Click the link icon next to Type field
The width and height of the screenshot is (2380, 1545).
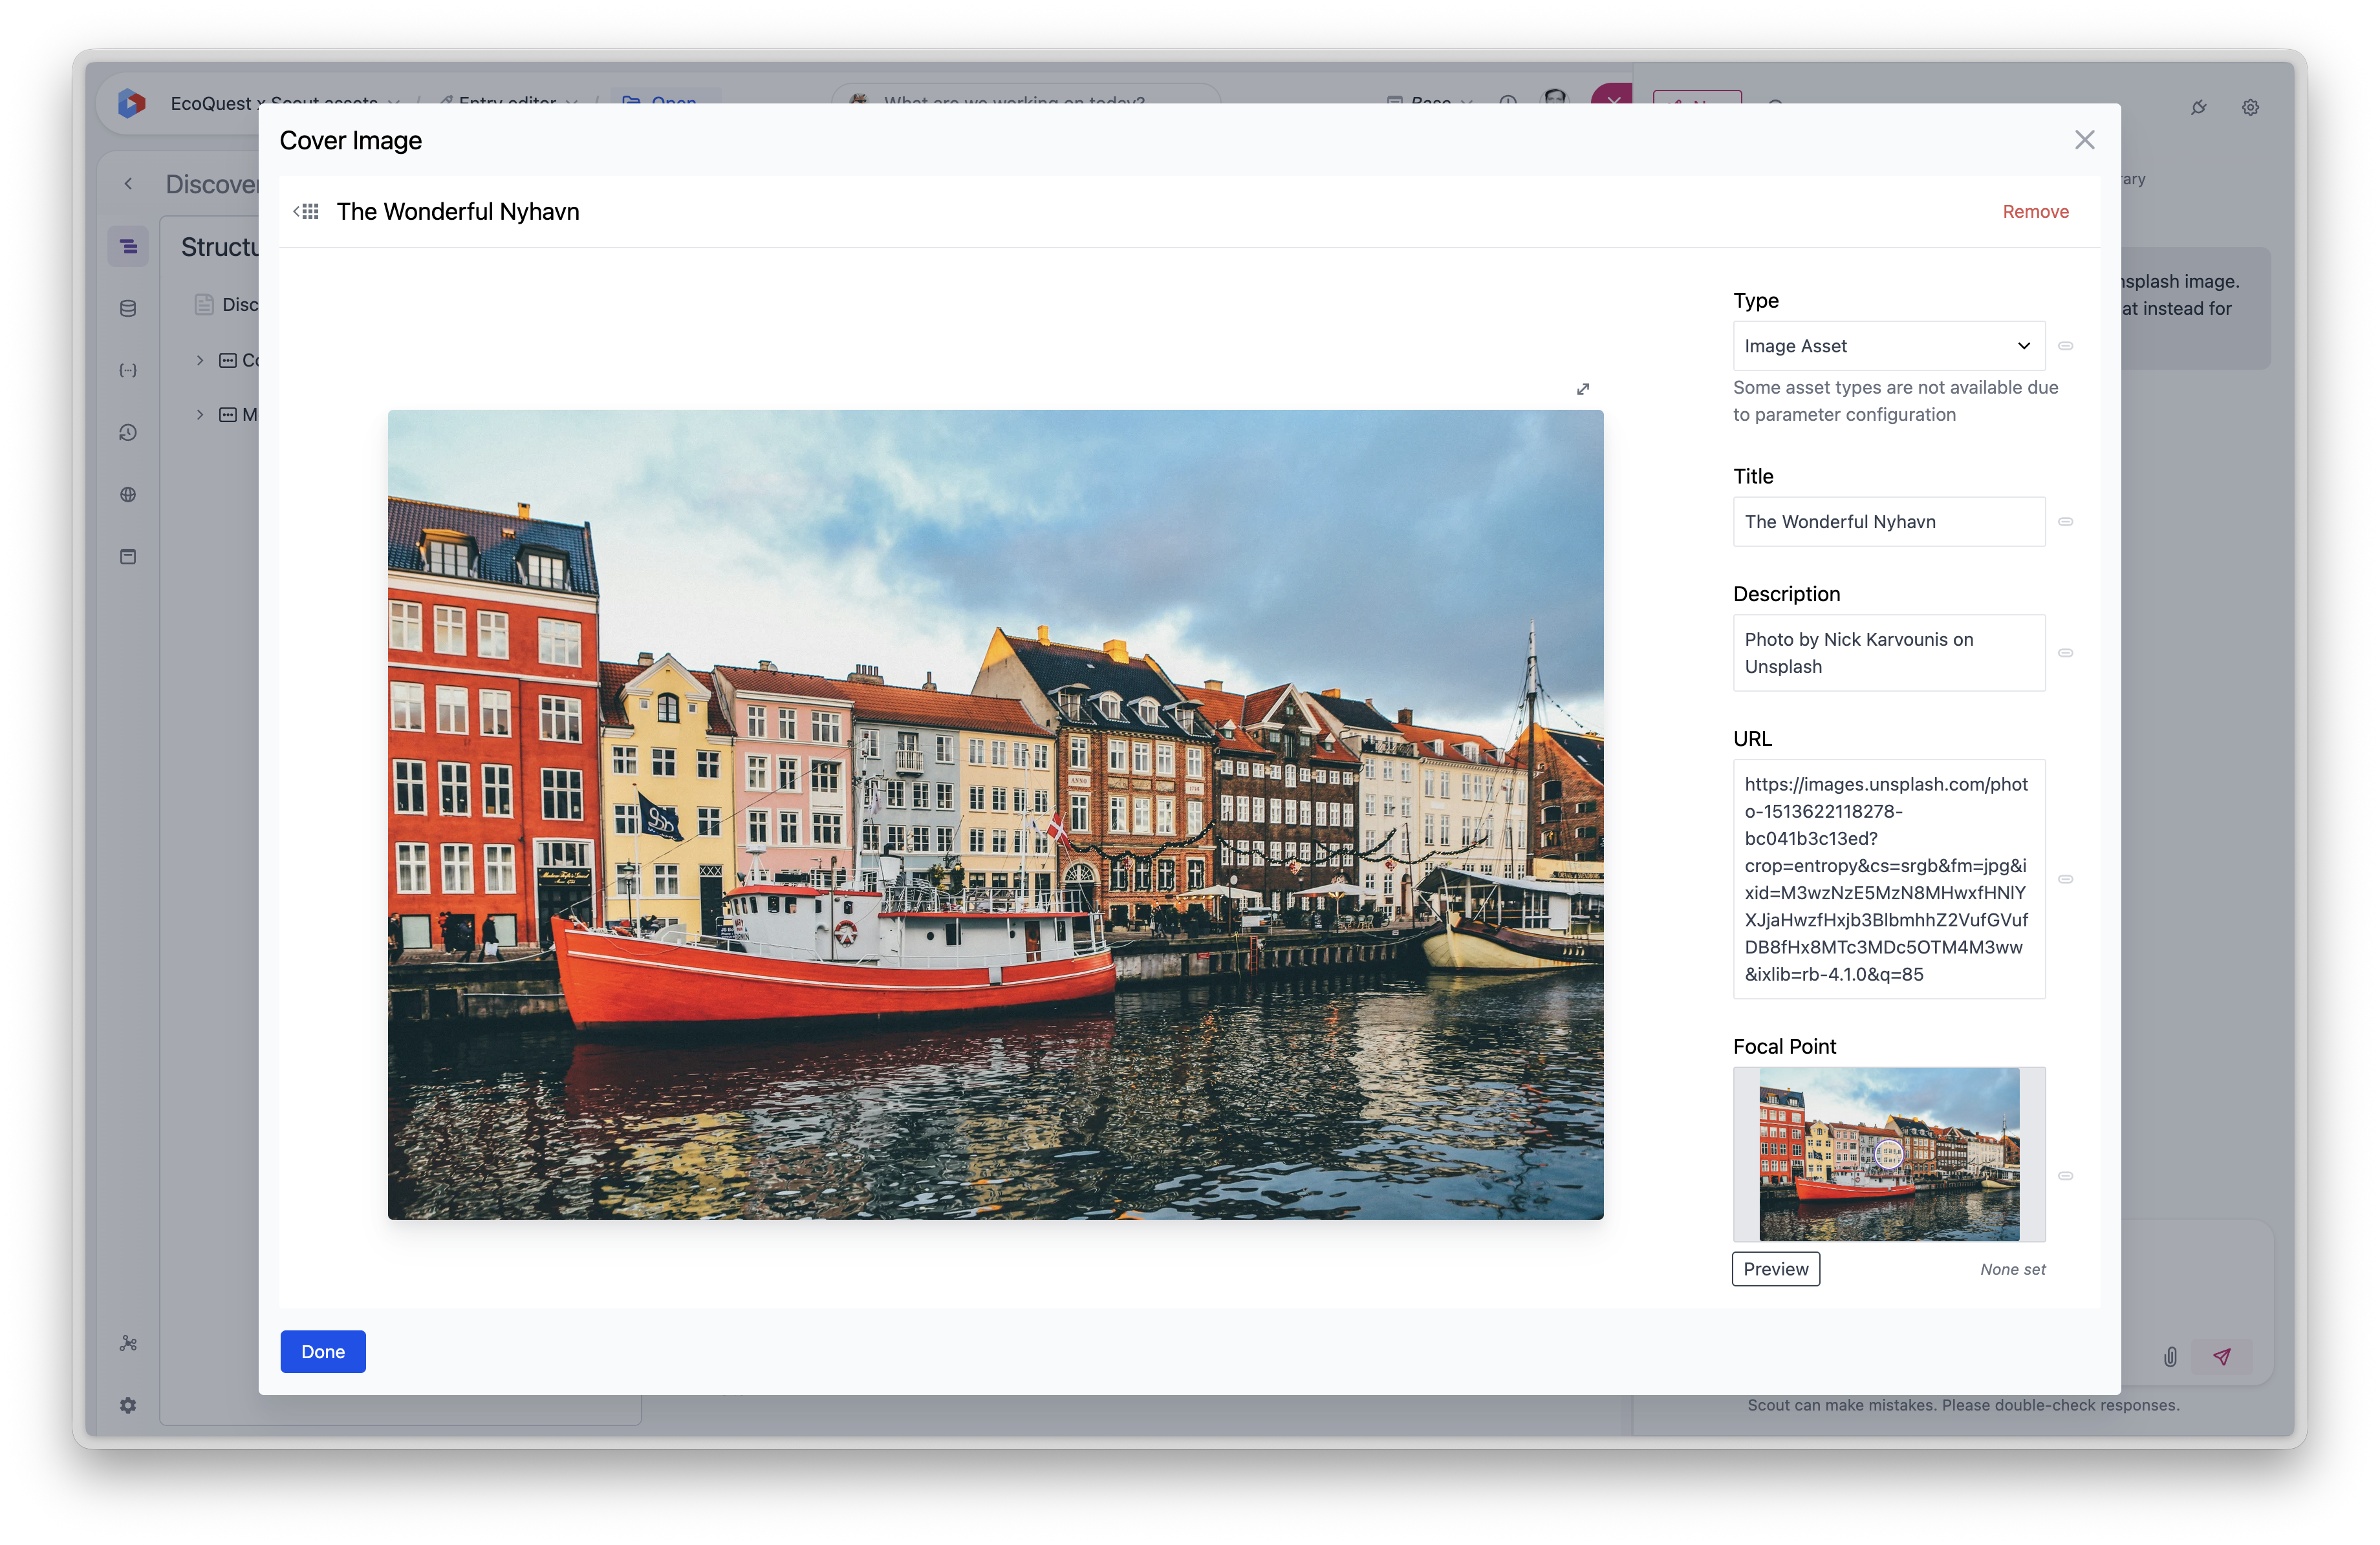2065,346
